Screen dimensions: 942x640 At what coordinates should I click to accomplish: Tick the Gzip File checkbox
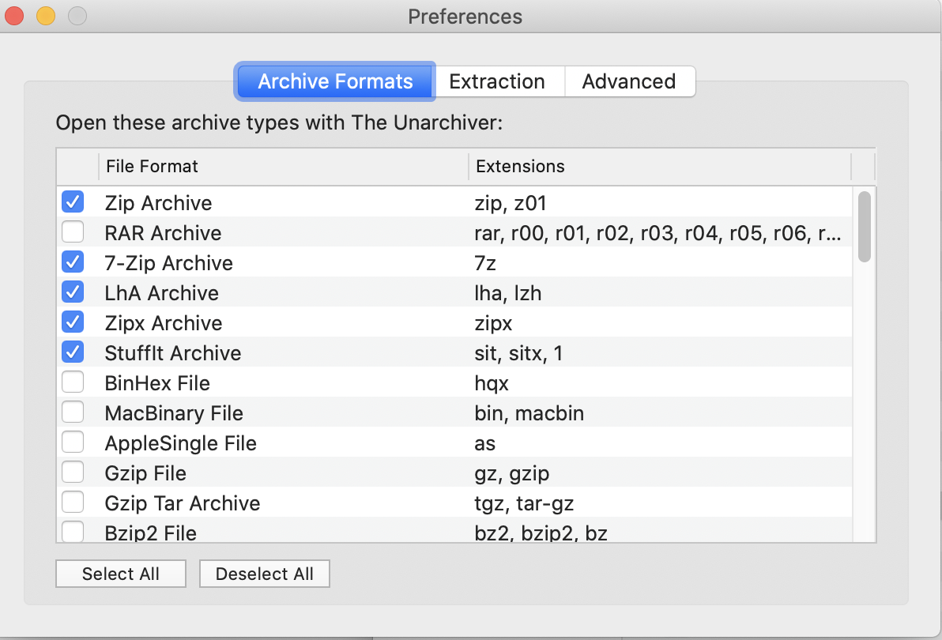click(x=73, y=472)
